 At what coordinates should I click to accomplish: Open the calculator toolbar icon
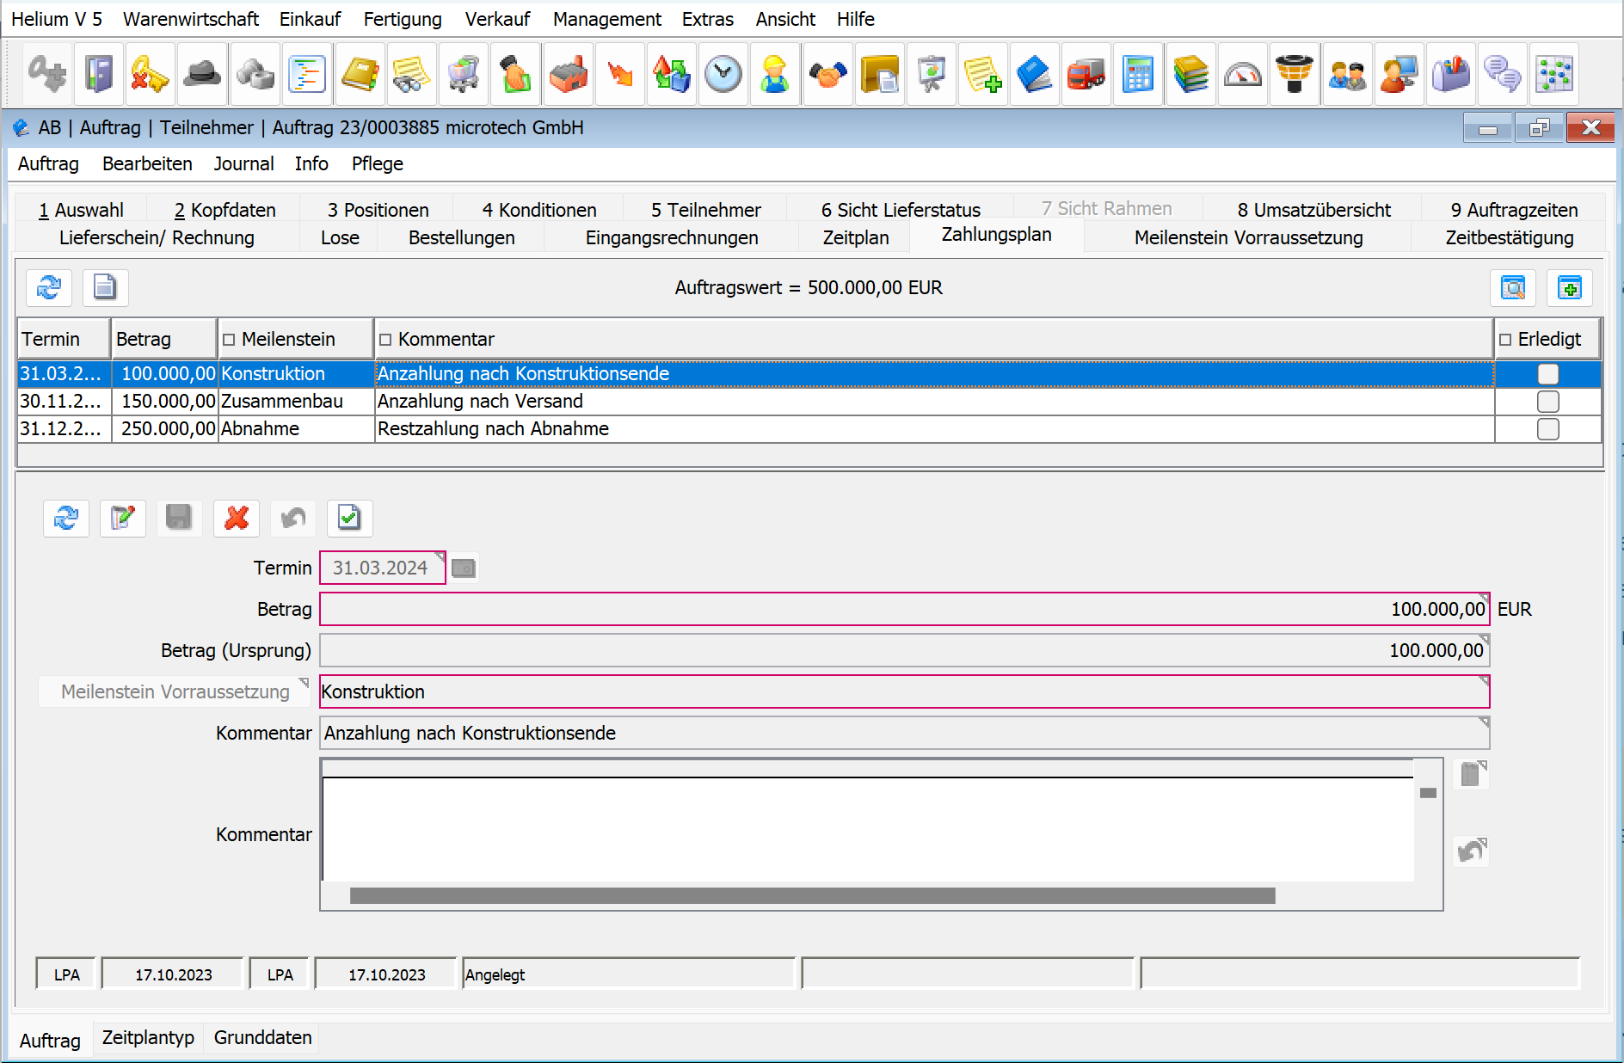[x=1138, y=75]
